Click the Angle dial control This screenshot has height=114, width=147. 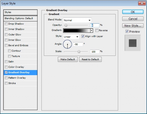pos(67,44)
